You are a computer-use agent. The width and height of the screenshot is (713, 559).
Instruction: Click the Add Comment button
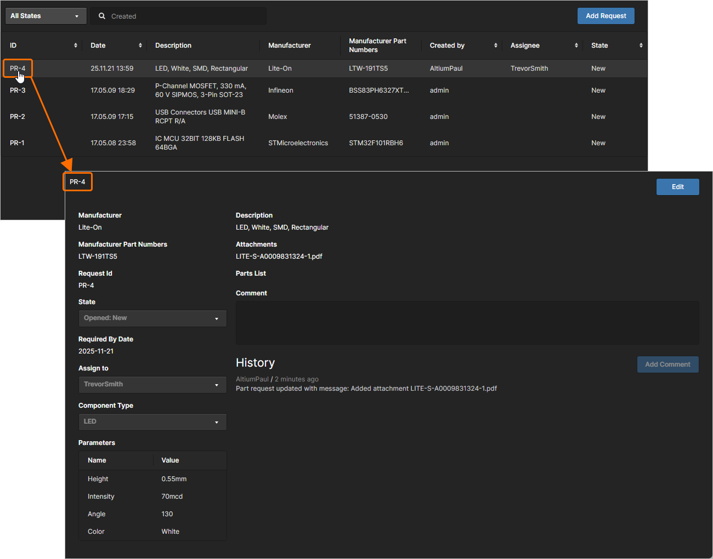(667, 364)
